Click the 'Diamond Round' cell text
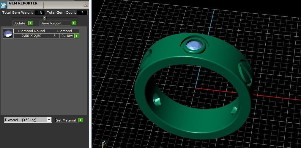This screenshot has height=148, width=301. pos(31,31)
